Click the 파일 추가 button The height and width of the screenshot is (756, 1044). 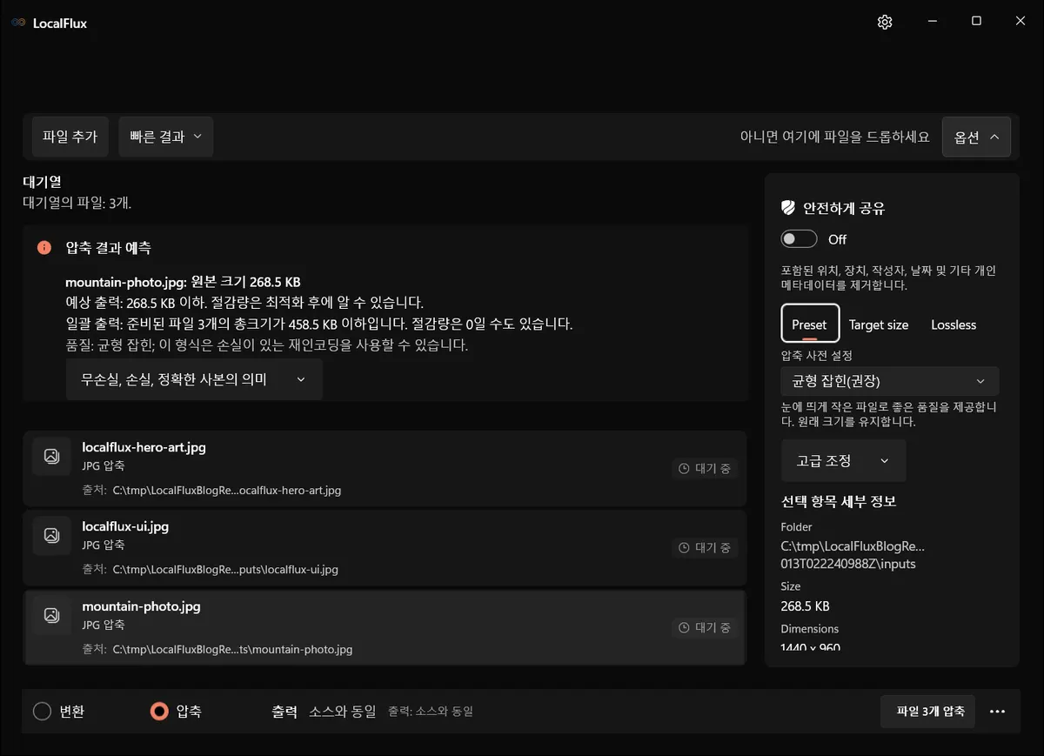70,137
